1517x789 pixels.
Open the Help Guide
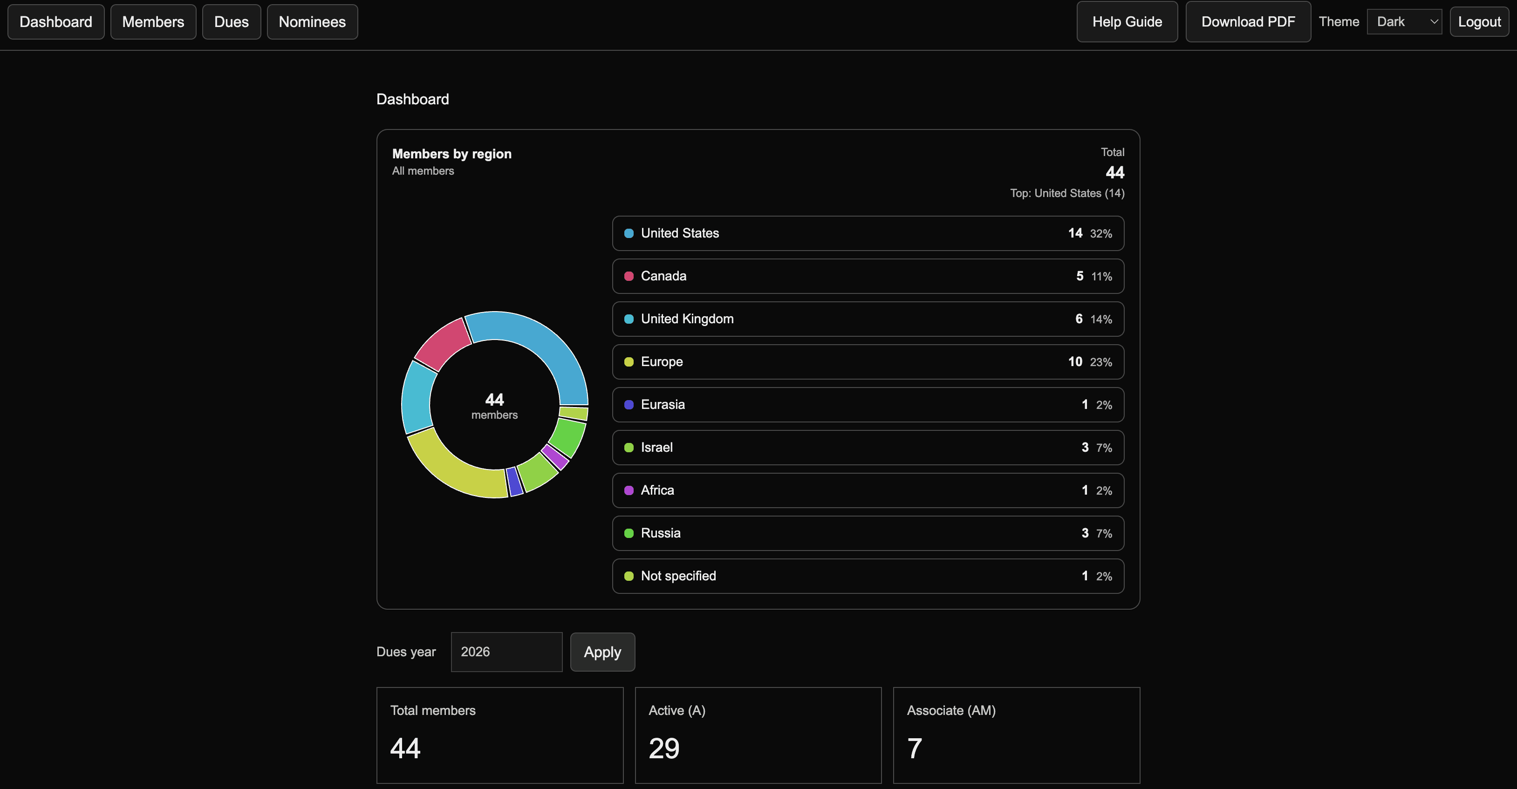tap(1127, 21)
